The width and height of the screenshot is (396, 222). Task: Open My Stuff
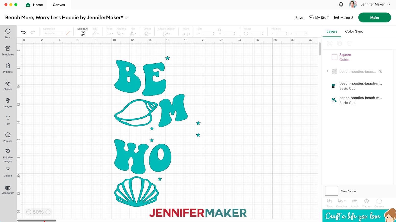coord(319,18)
